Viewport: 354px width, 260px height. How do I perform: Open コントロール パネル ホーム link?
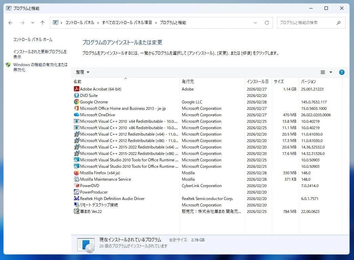point(33,40)
